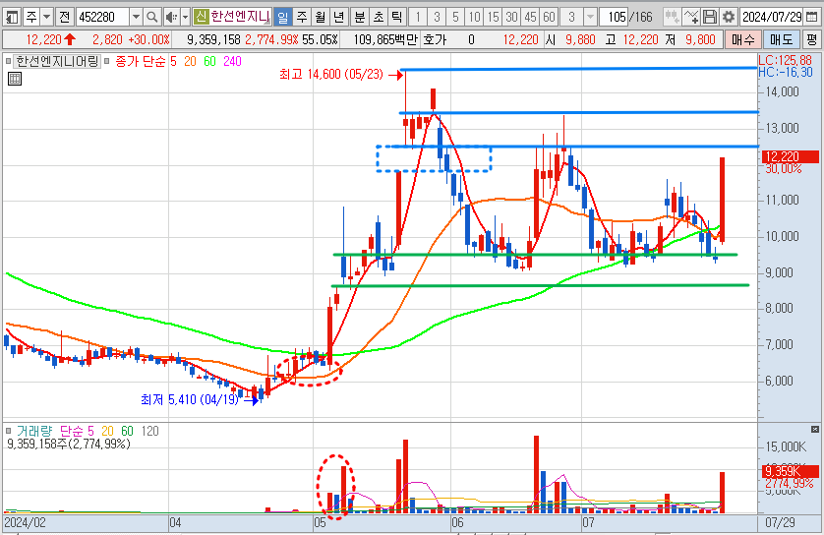Click the 평 button next to 매도
824x535 pixels.
coord(812,39)
